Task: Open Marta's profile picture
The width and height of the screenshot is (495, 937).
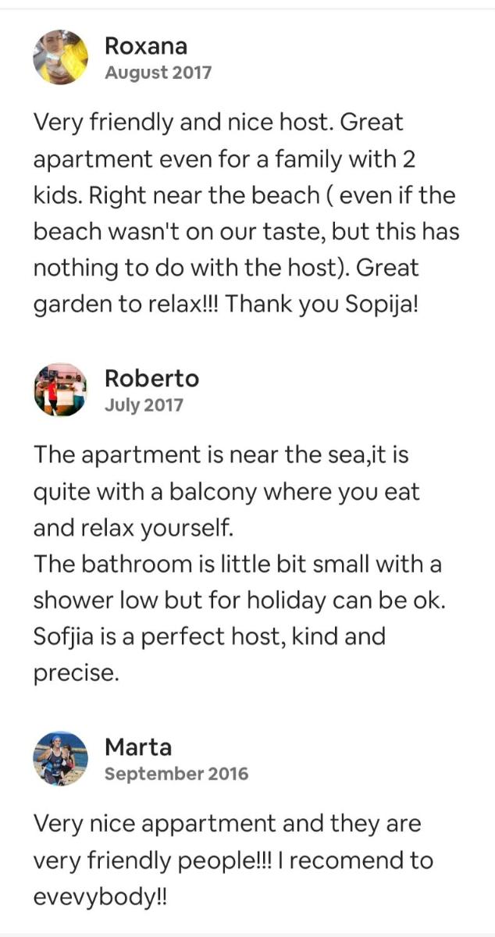Action: point(61,758)
